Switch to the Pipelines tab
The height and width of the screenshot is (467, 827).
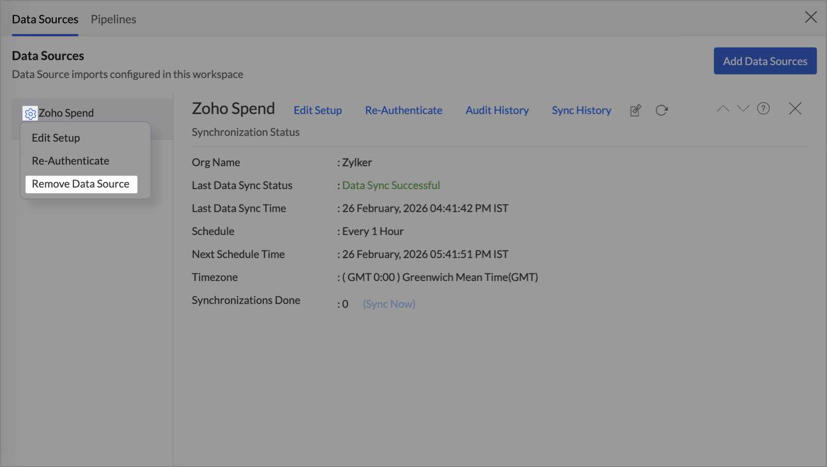tap(113, 19)
